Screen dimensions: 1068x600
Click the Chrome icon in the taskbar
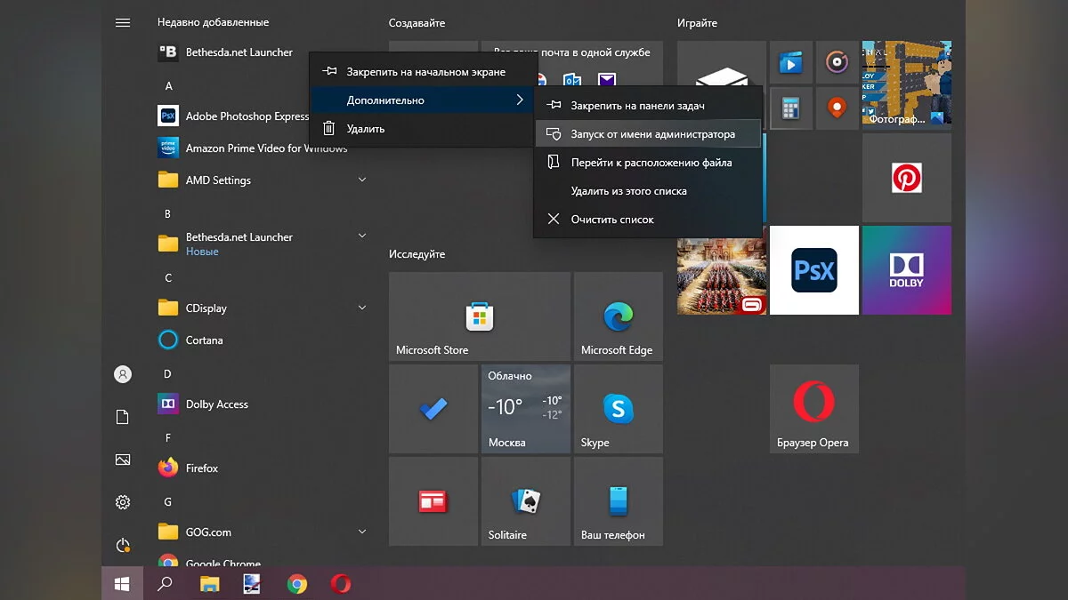[297, 584]
